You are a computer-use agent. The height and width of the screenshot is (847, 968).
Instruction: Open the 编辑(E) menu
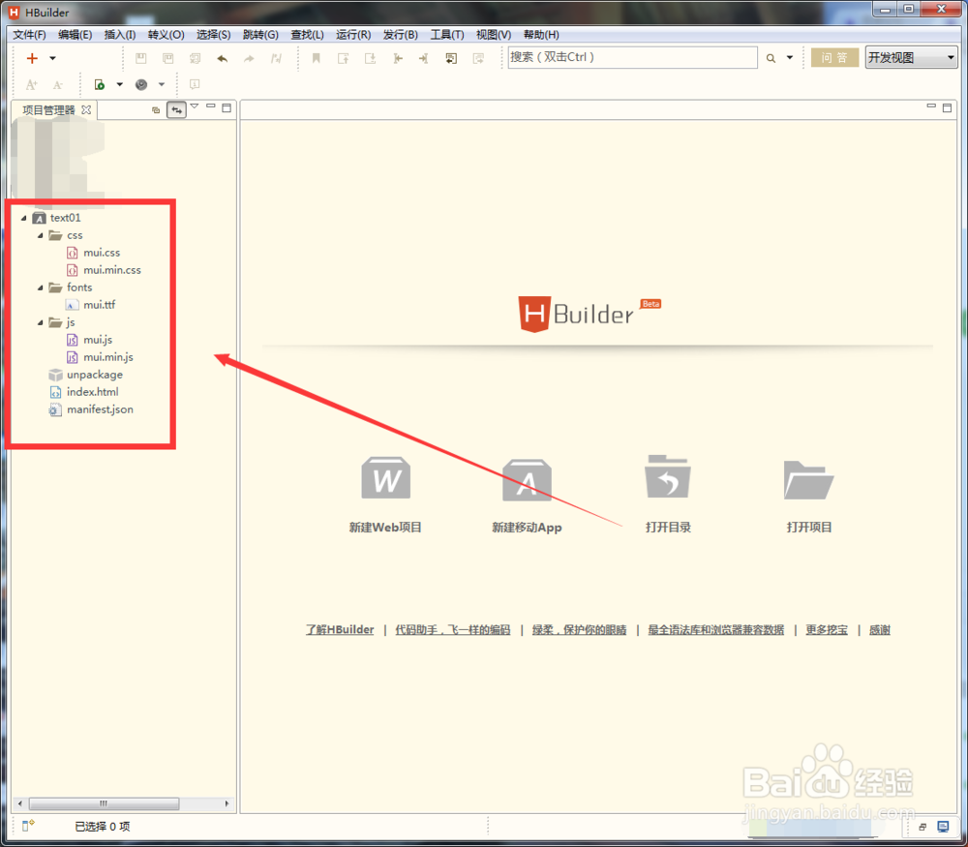[x=75, y=35]
